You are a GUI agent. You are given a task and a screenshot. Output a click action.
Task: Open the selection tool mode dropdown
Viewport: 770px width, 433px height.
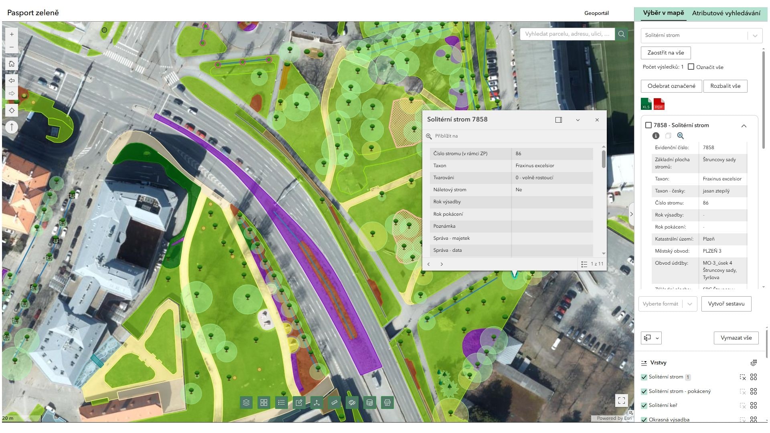click(651, 338)
